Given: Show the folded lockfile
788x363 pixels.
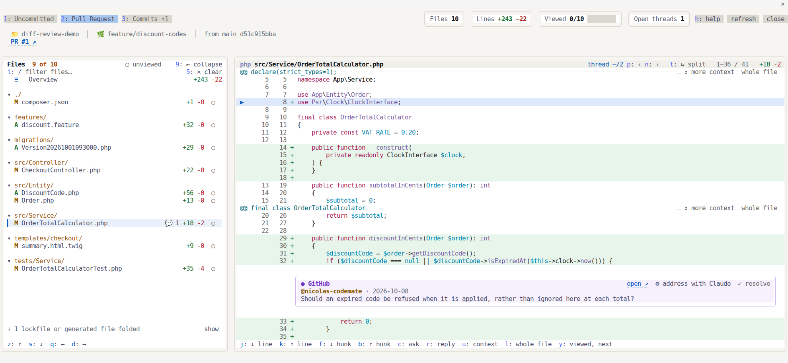Looking at the screenshot, I should [x=211, y=329].
